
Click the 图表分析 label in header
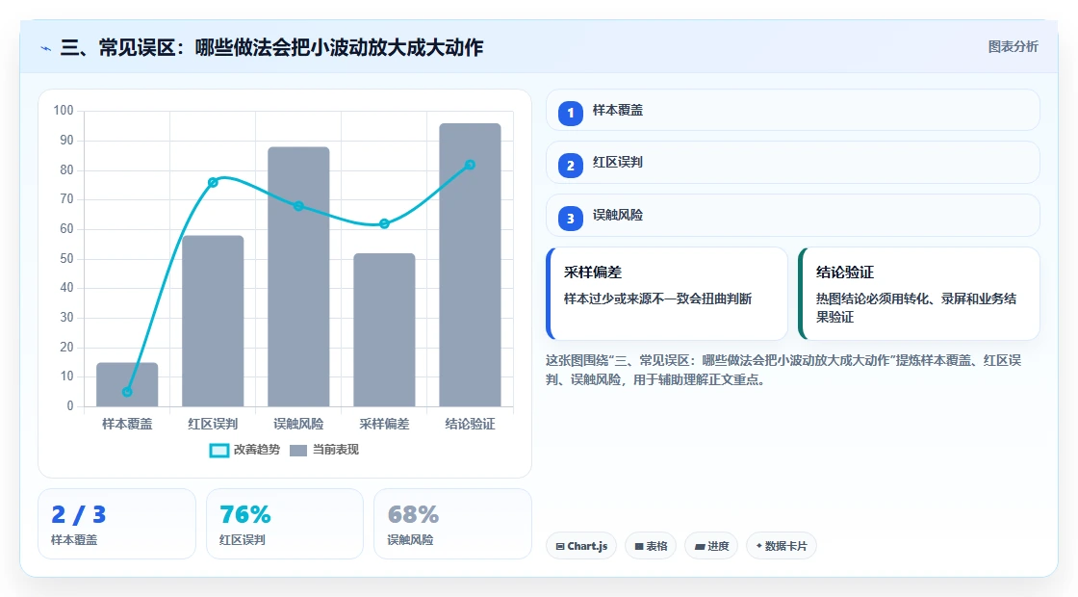click(1013, 47)
